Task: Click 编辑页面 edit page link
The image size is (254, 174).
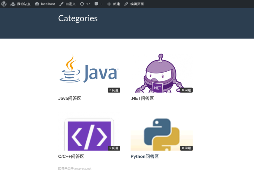Action: coord(134,4)
